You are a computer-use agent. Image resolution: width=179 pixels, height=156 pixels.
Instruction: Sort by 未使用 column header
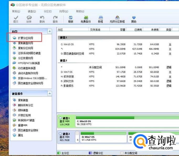151,30
